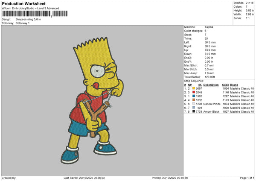Image resolution: width=256 pixels, height=181 pixels.
Task: Click the light blue swatch 1030
Action: (194, 108)
